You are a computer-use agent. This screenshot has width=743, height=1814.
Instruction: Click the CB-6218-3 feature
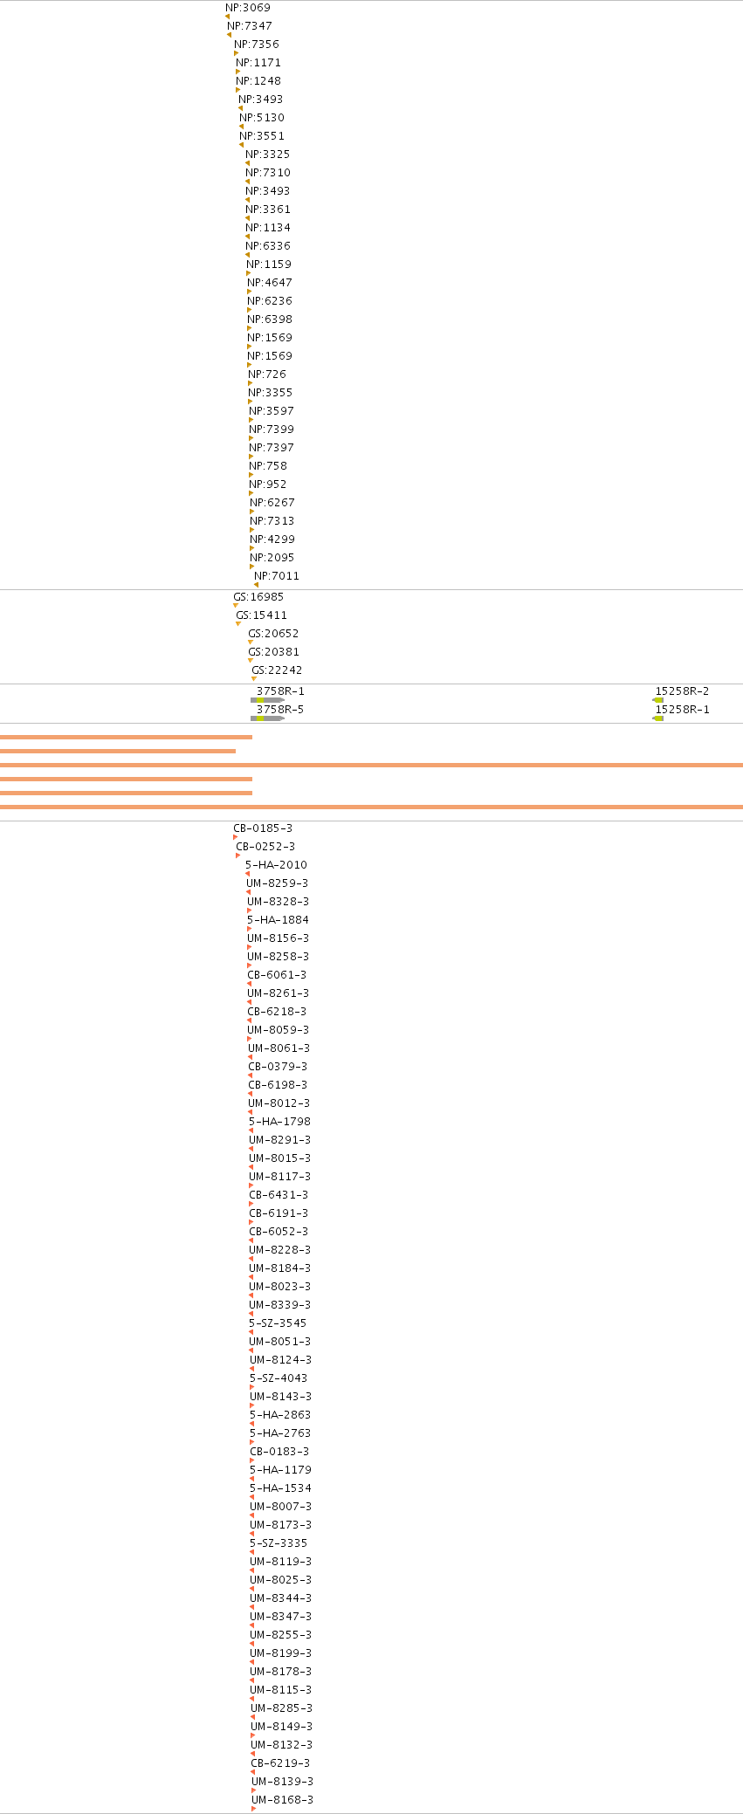(277, 1012)
